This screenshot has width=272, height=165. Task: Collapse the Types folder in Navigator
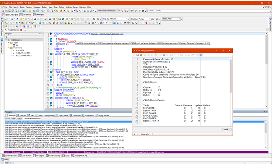tap(8, 43)
